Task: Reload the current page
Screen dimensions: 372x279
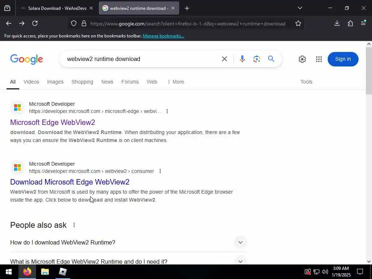Action: point(35,23)
